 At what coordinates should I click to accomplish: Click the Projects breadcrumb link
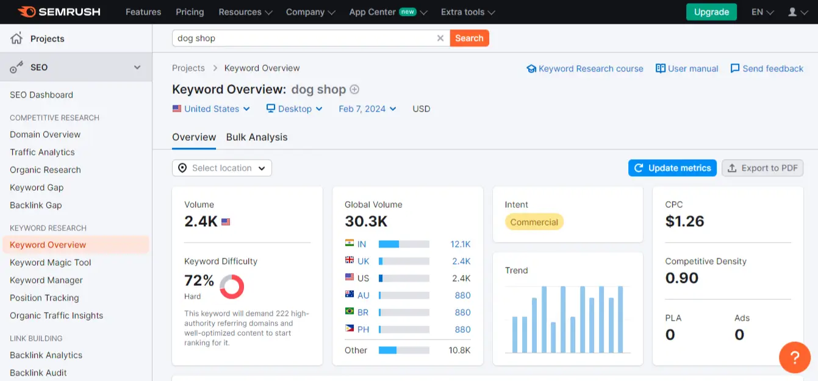coord(188,68)
